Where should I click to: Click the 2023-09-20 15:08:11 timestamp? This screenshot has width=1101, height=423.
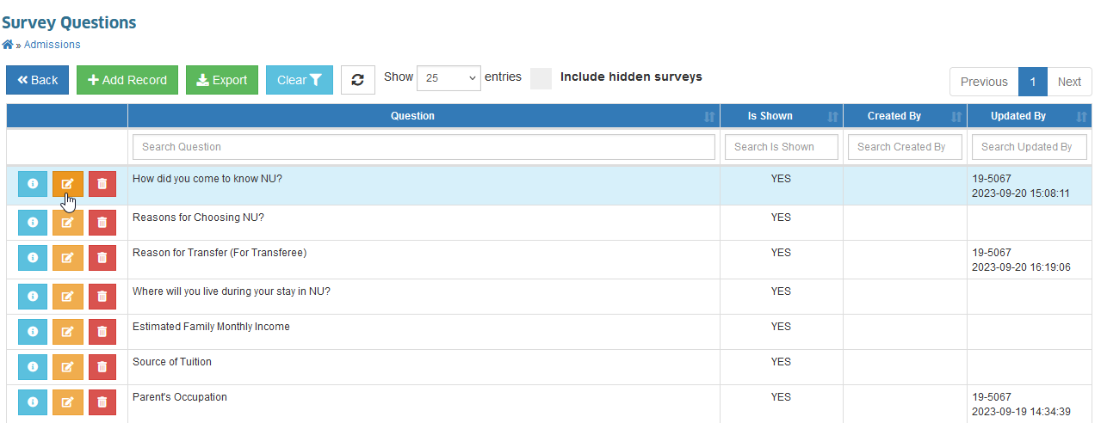(x=1021, y=193)
